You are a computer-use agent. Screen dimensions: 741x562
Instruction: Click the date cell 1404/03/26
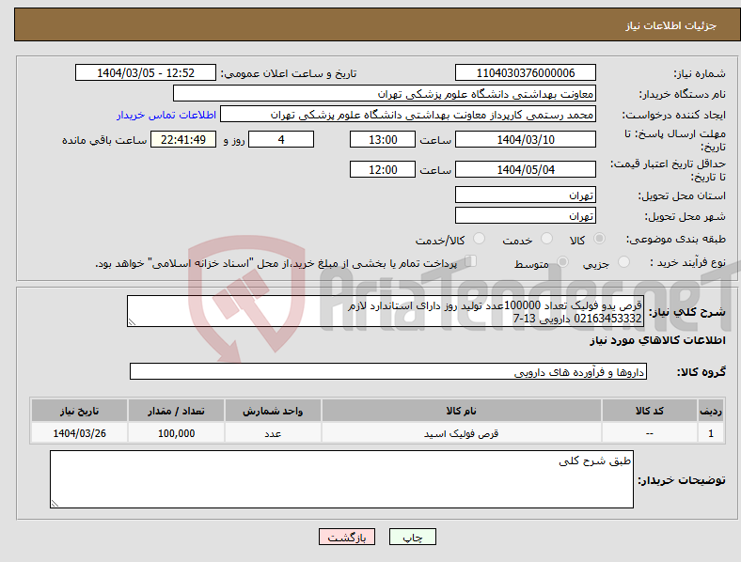[x=79, y=433]
